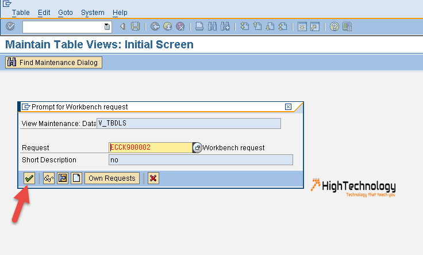
Task: Click the Find Next binoculars icon
Action: point(225,26)
